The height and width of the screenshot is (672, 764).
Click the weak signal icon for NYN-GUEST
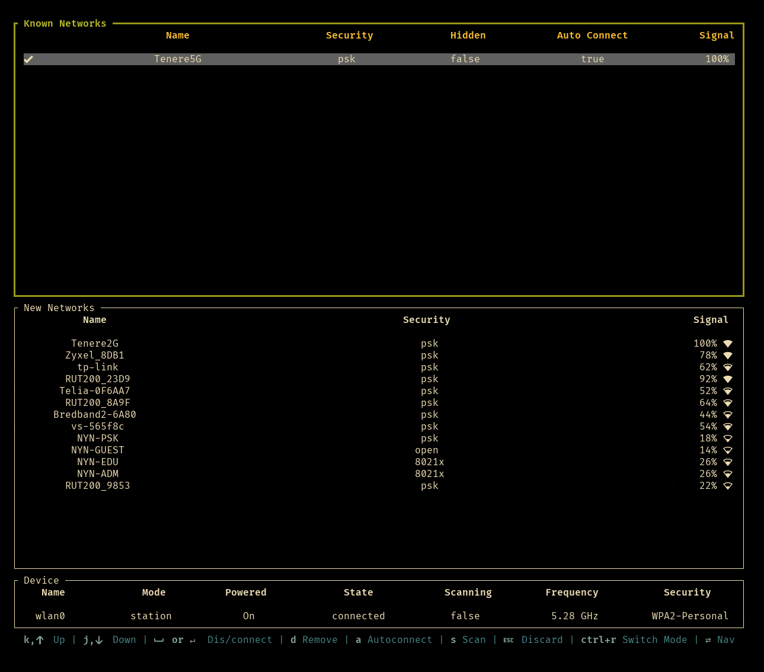[x=728, y=450]
